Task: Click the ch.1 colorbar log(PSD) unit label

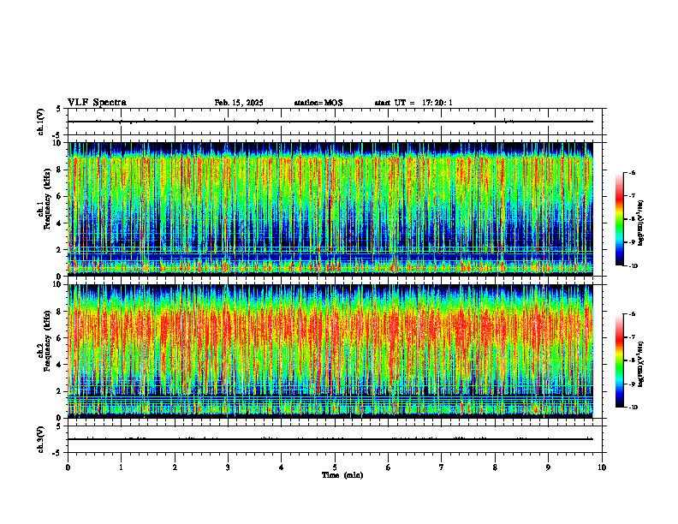Action: pyautogui.click(x=641, y=223)
